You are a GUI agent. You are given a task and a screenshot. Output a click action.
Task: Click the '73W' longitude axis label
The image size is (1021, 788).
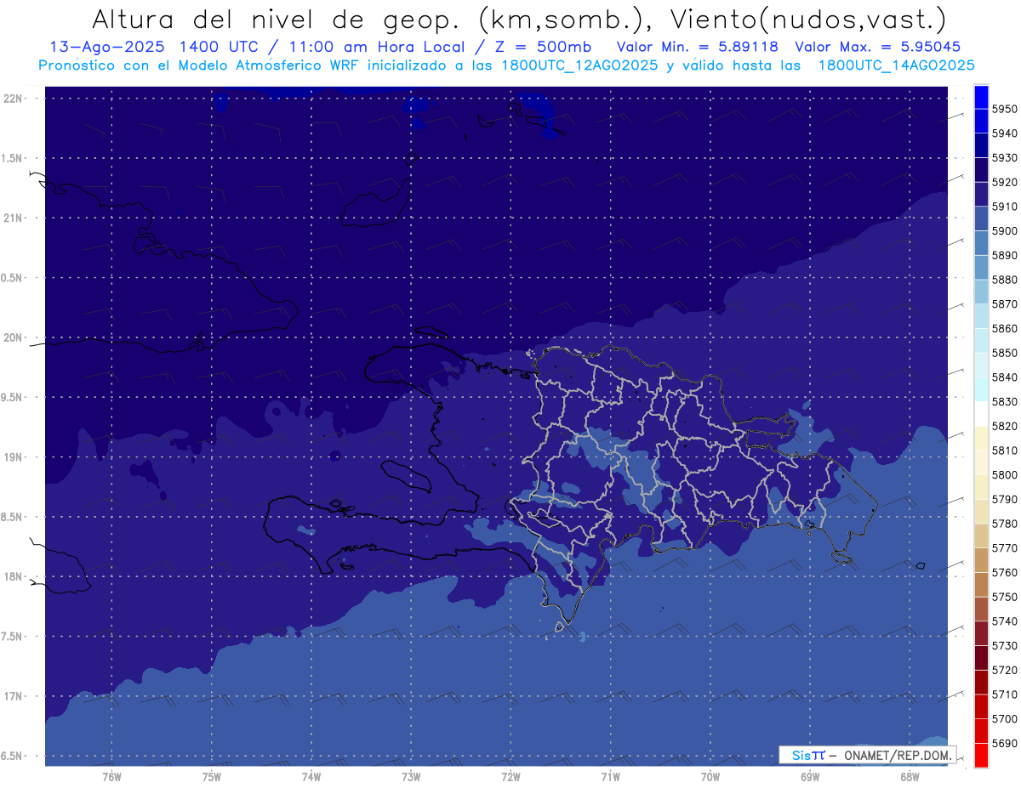point(411,777)
